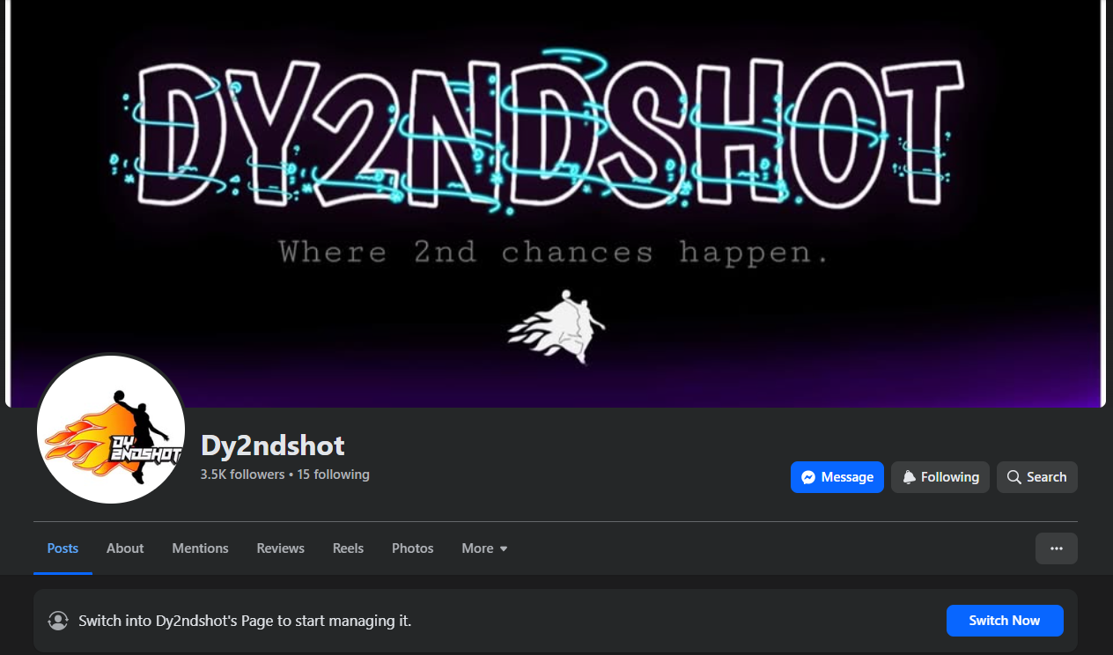
Task: Open the Dy2ndshot profile picture
Action: click(x=111, y=429)
